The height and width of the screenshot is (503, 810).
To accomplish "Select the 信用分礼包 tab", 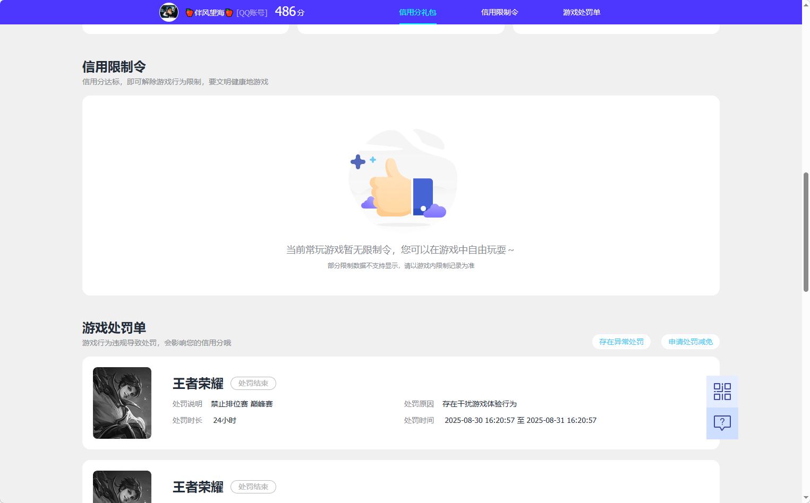I will pos(417,12).
